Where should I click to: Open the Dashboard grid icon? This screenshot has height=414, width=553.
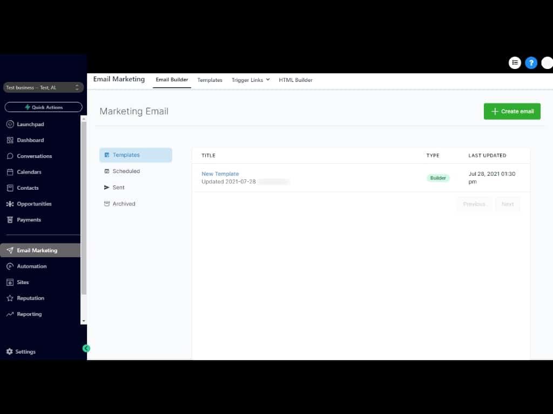click(10, 140)
